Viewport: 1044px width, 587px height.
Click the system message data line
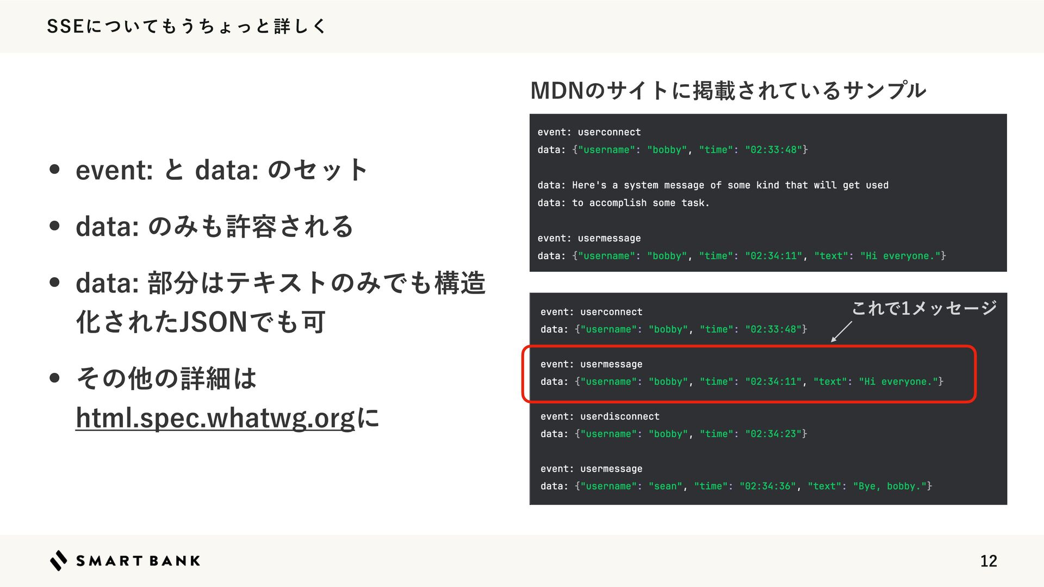(x=712, y=185)
